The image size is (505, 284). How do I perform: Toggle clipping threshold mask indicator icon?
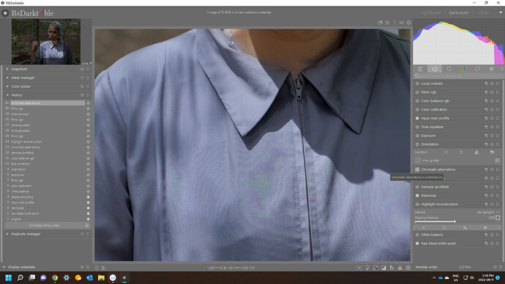click(498, 218)
